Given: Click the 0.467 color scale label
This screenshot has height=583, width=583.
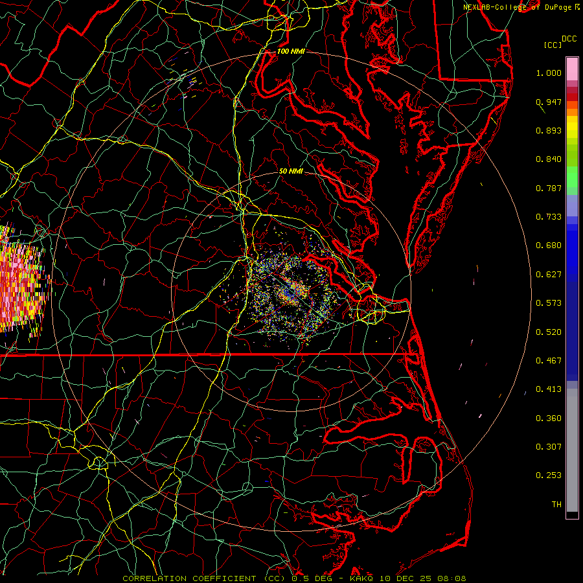Looking at the screenshot, I should (x=549, y=361).
